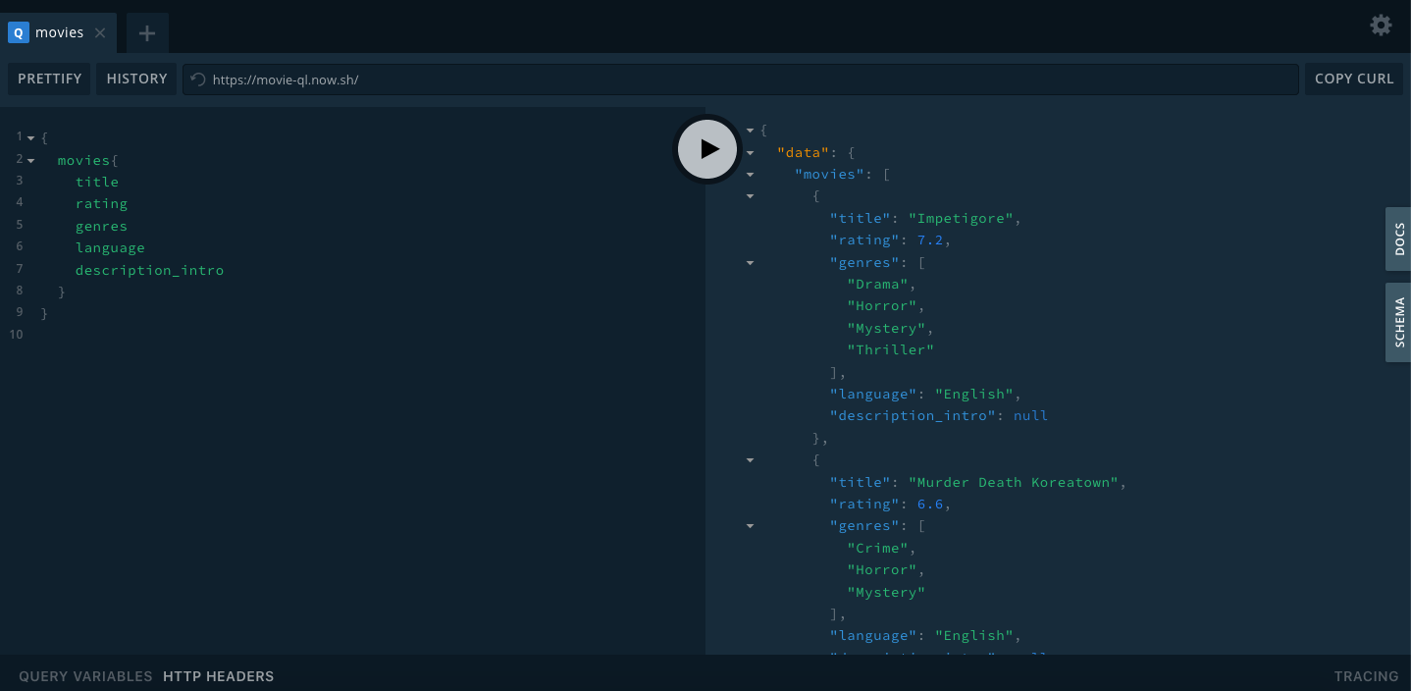Image resolution: width=1411 pixels, height=691 pixels.
Task: Open the TRACING panel
Action: [x=1366, y=676]
